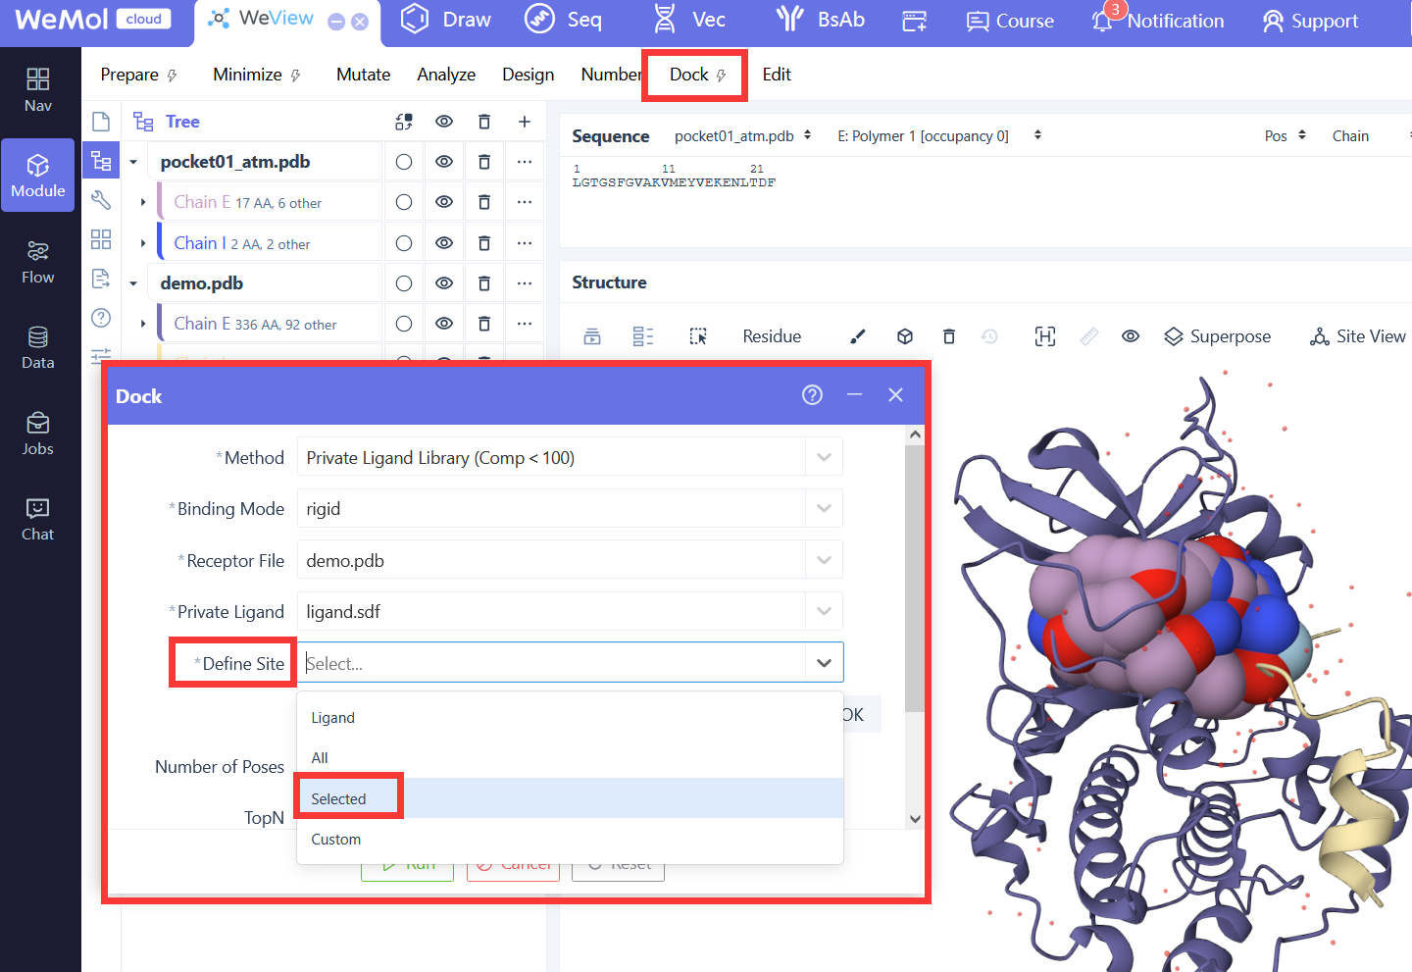Open the Private Ligand dropdown
The width and height of the screenshot is (1412, 972).
pyautogui.click(x=570, y=611)
